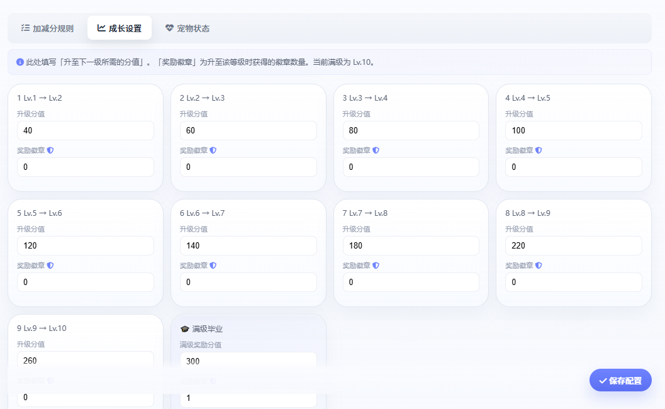The image size is (665, 409).
Task: Click the '9 Lv.9 → Lv.10' card heading
Action: (x=42, y=328)
